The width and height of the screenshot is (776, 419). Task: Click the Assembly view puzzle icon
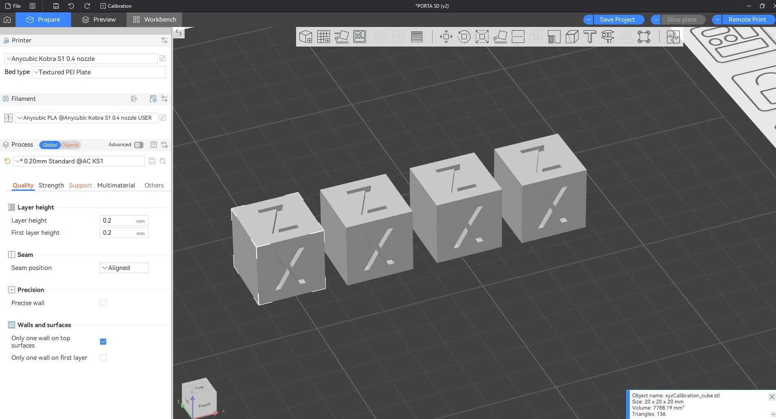click(673, 37)
